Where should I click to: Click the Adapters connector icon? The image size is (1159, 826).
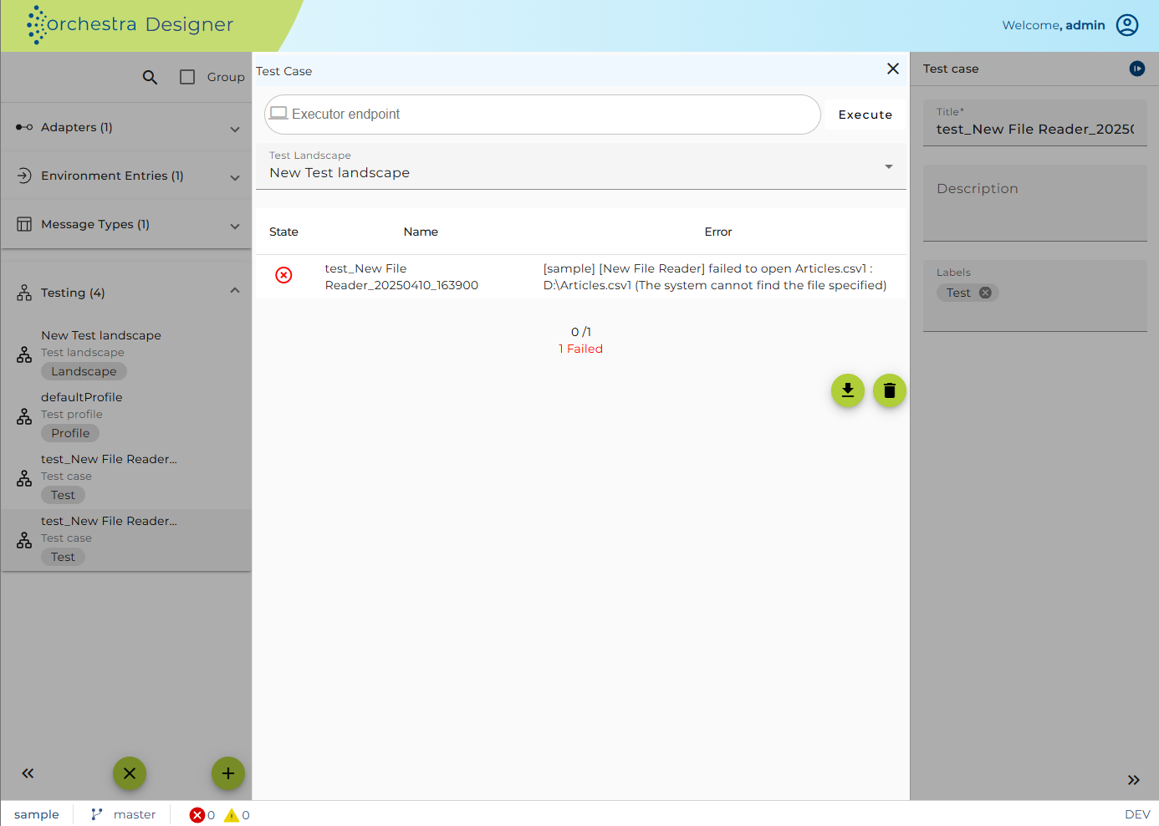point(24,127)
